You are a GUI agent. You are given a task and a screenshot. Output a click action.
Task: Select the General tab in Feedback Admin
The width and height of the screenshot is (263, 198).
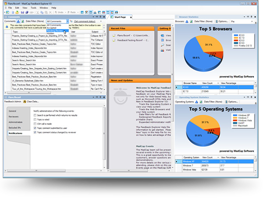12,111
